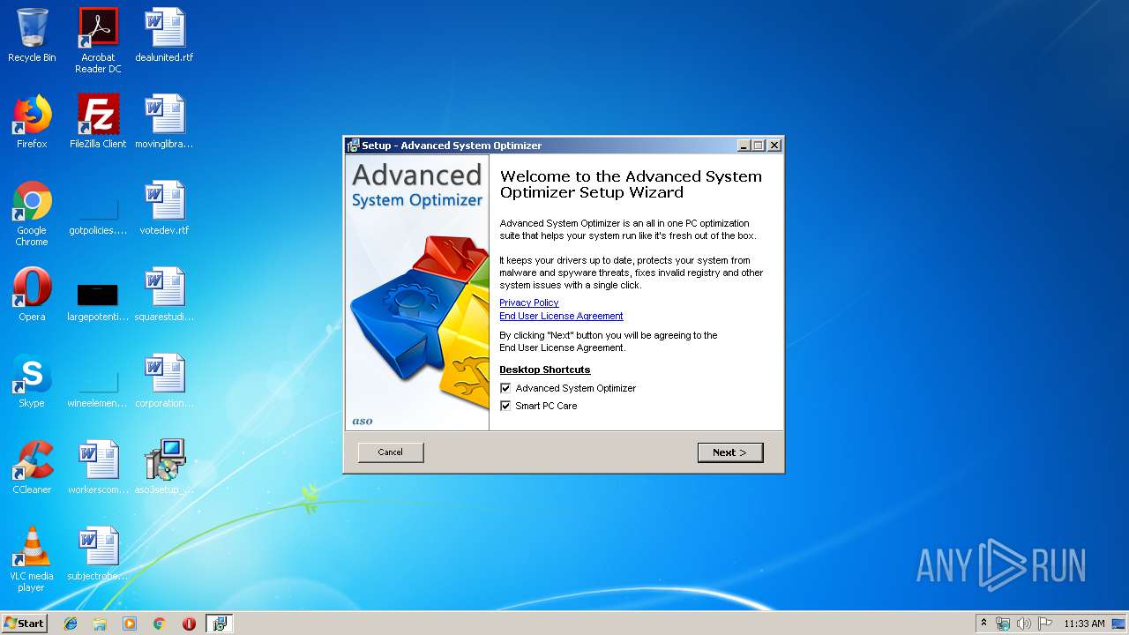
Task: Select the corporation... document icon
Action: tap(164, 381)
